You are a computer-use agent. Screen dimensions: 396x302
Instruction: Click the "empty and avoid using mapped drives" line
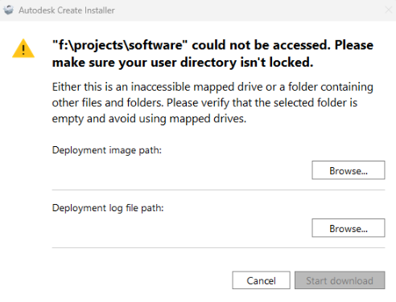[149, 119]
